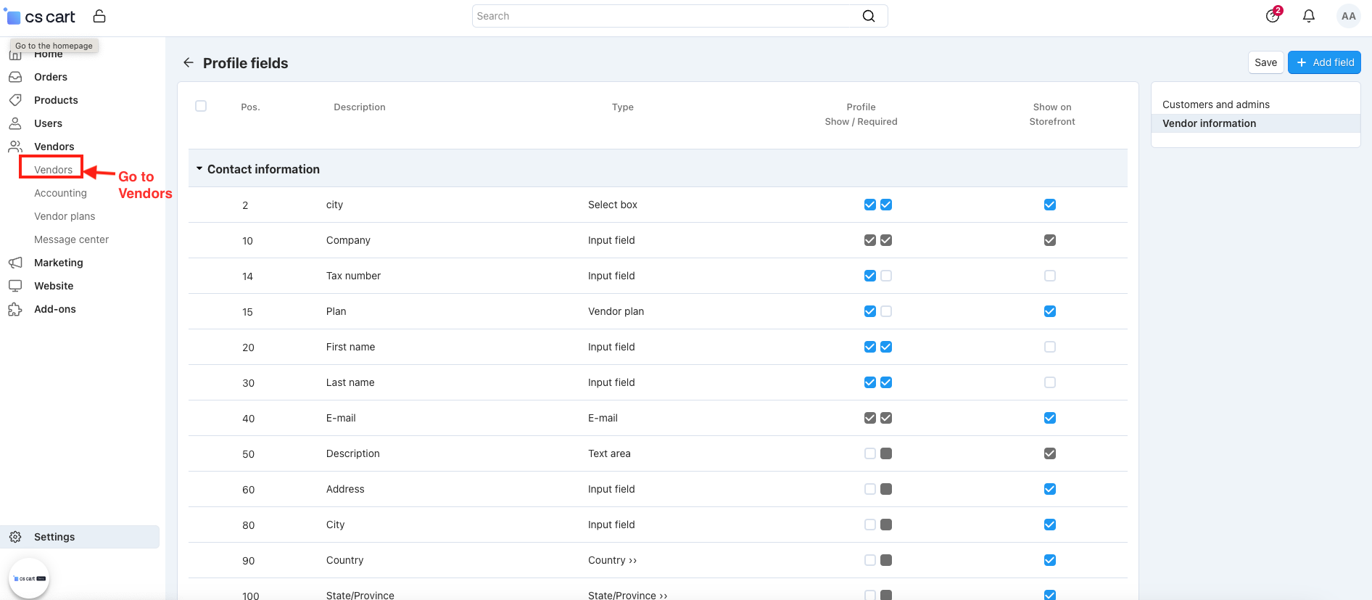
Task: Open the First name field
Action: click(350, 347)
